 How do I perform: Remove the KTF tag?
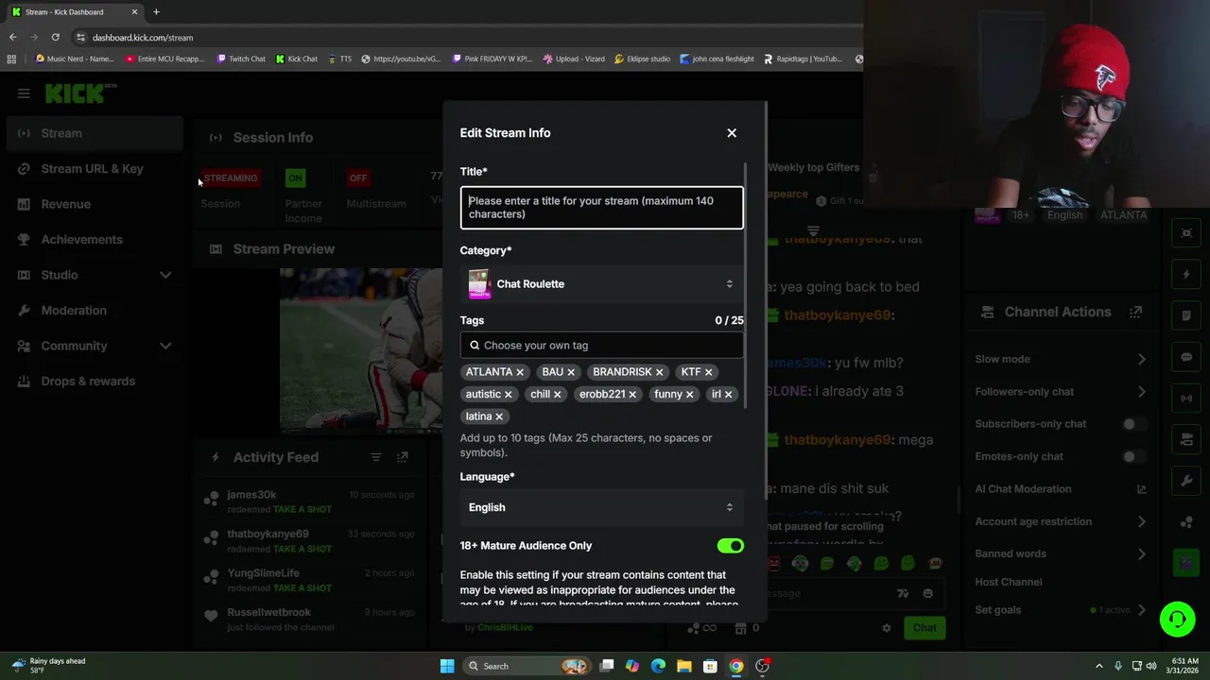click(708, 372)
